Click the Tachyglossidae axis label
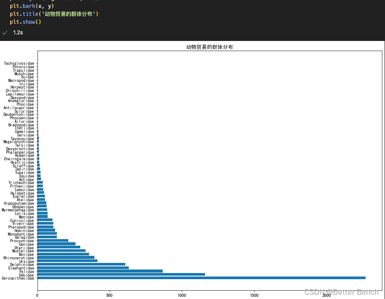 point(19,63)
